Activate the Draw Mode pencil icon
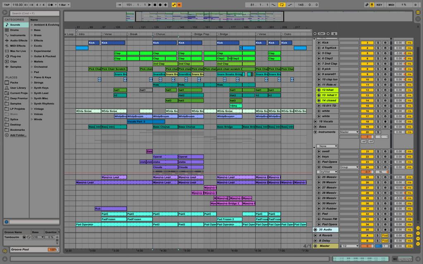 point(367,5)
